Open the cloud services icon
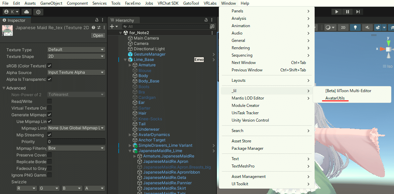This screenshot has width=394, height=194. pyautogui.click(x=26, y=12)
